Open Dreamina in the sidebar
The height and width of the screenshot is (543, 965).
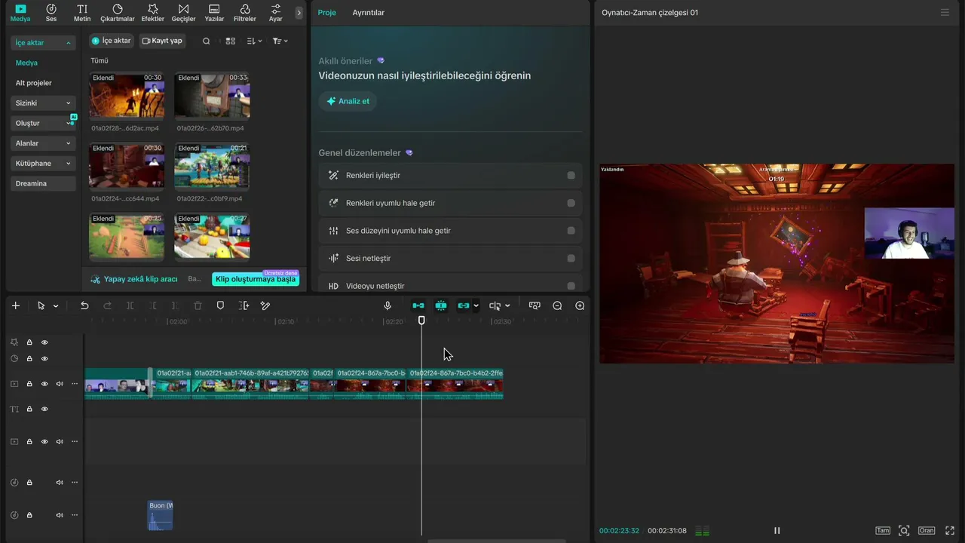point(44,183)
